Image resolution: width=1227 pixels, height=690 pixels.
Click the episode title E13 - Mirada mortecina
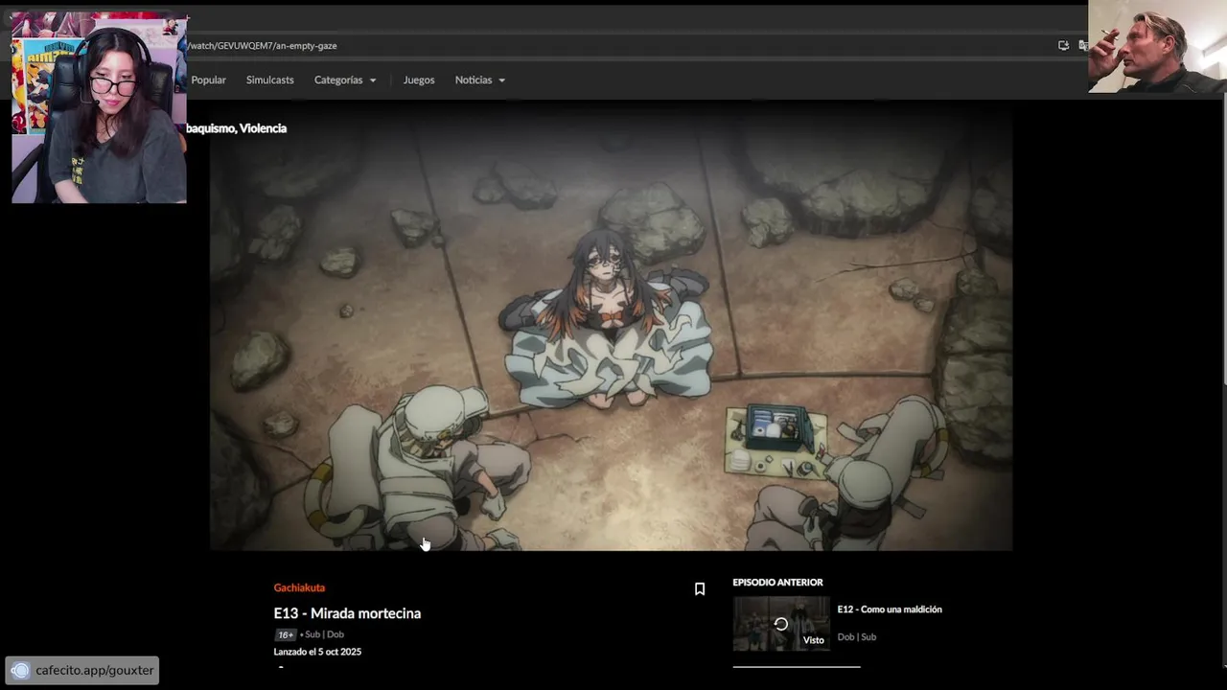pyautogui.click(x=347, y=613)
